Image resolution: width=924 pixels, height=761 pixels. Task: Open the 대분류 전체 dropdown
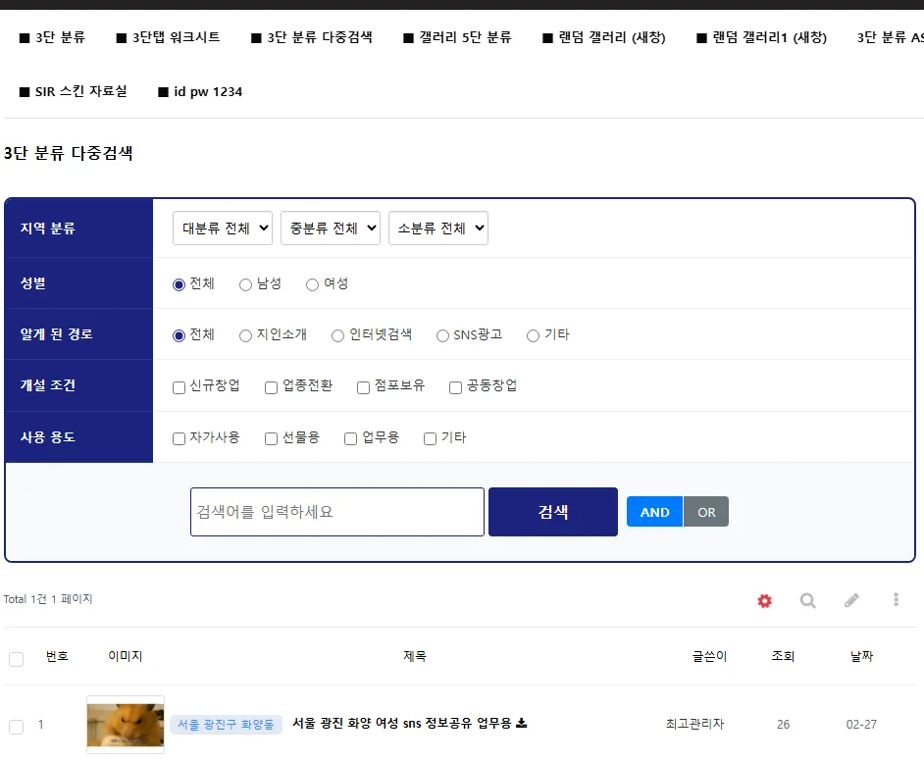click(x=223, y=228)
